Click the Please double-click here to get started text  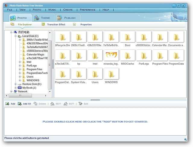click(95, 122)
